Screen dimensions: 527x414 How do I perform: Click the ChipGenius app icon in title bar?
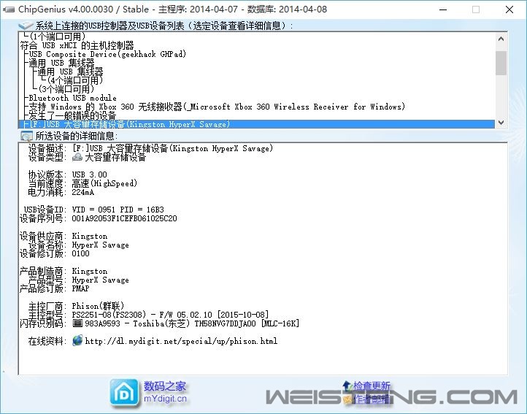point(9,9)
